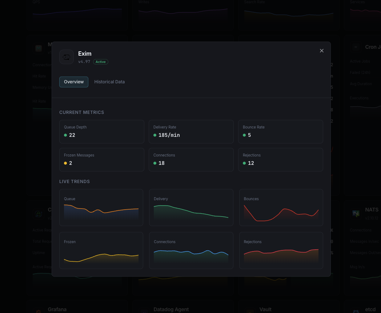
Task: Open the Queue Depth metric card
Action: [101, 131]
